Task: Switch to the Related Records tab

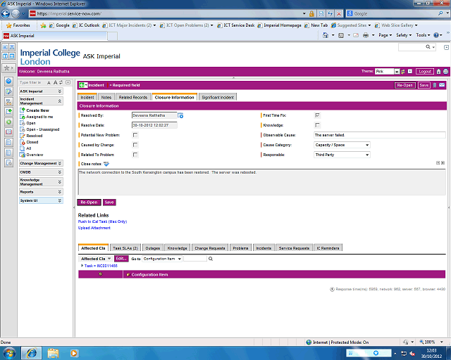Action: pos(132,97)
